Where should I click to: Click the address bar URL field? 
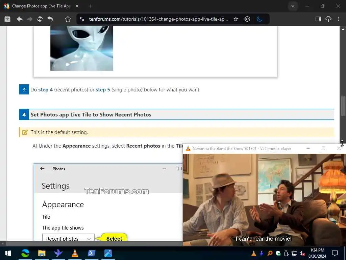pos(158,19)
